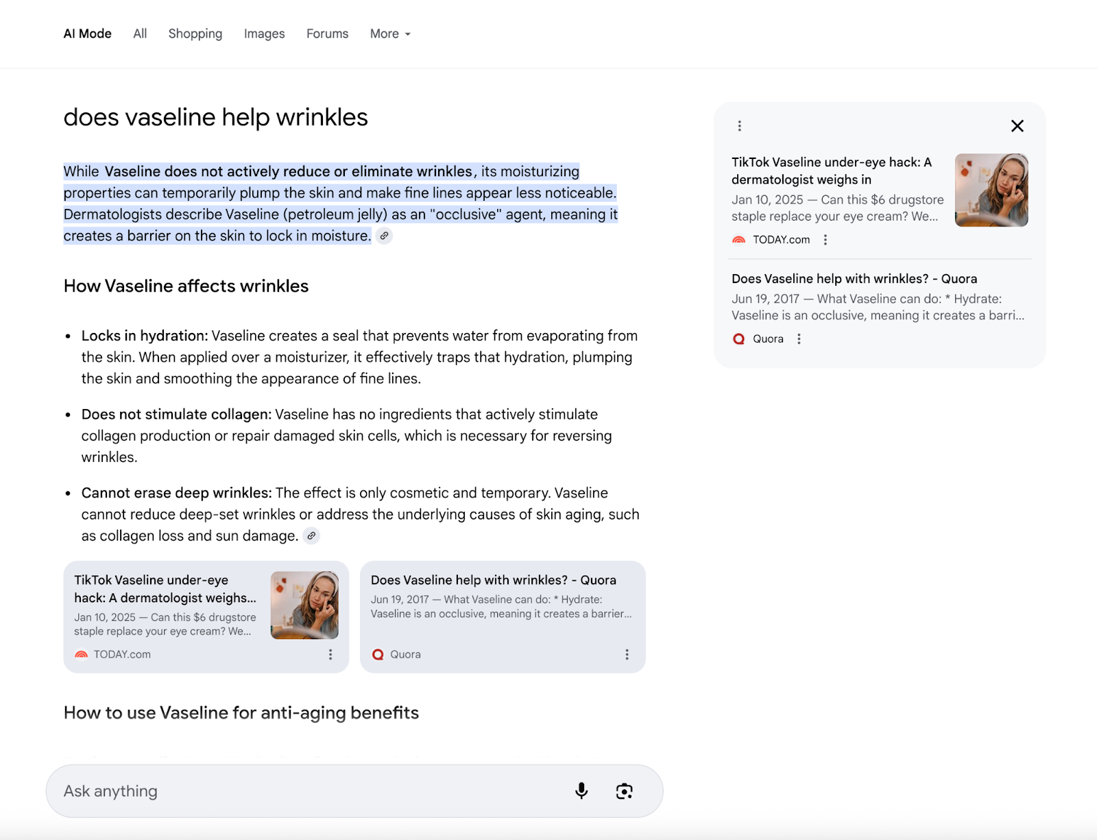Click the dermatologist article thumbnail in the sidebar
This screenshot has width=1097, height=840.
[991, 190]
